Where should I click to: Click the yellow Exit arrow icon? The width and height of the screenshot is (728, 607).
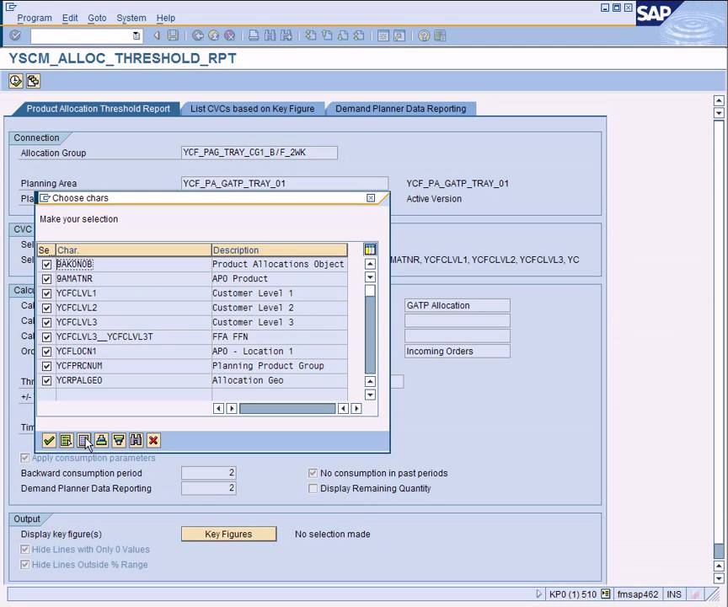coord(213,35)
